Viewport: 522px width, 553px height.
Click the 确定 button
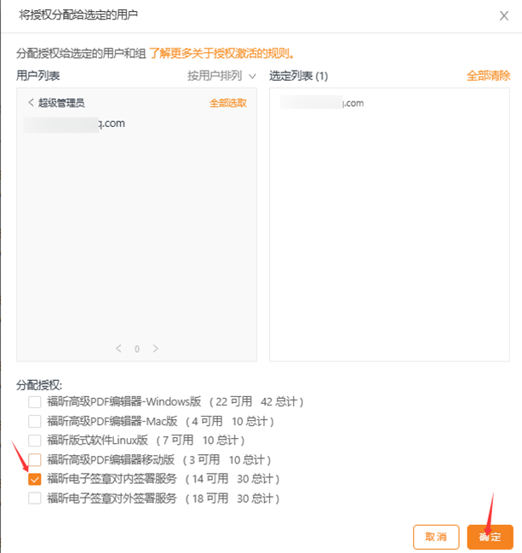[x=490, y=537]
